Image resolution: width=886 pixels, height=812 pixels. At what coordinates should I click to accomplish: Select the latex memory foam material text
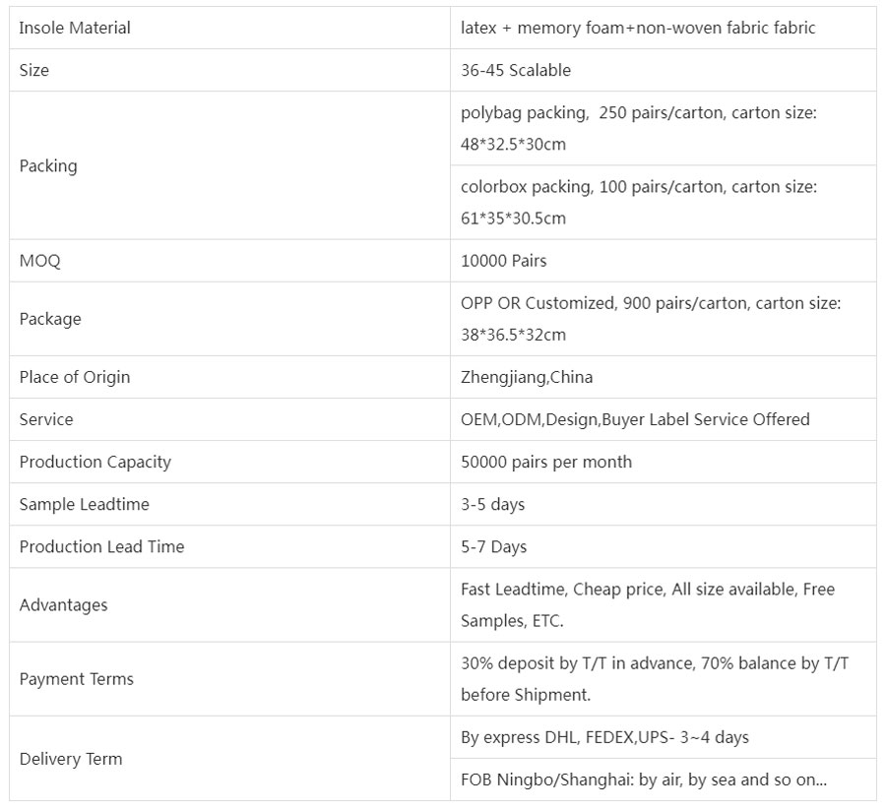[x=638, y=28]
